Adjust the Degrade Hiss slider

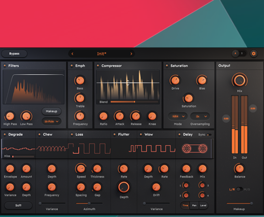coord(23,157)
